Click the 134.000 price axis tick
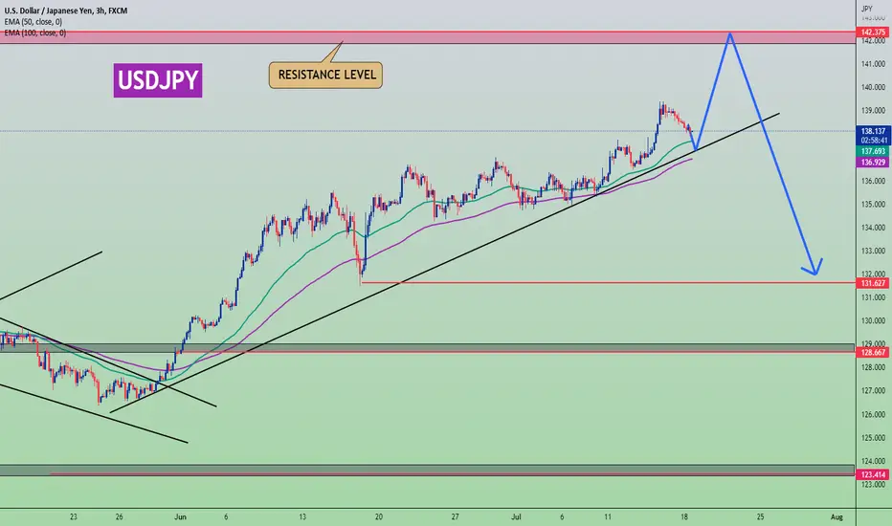The width and height of the screenshot is (892, 526). coord(873,228)
